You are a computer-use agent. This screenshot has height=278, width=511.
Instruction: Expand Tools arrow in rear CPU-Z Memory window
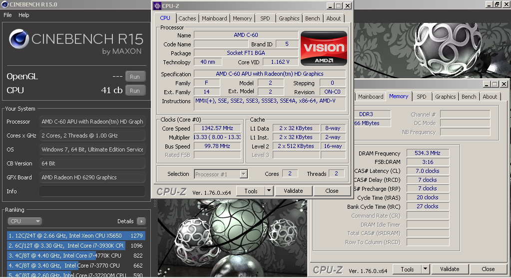pos(425,269)
